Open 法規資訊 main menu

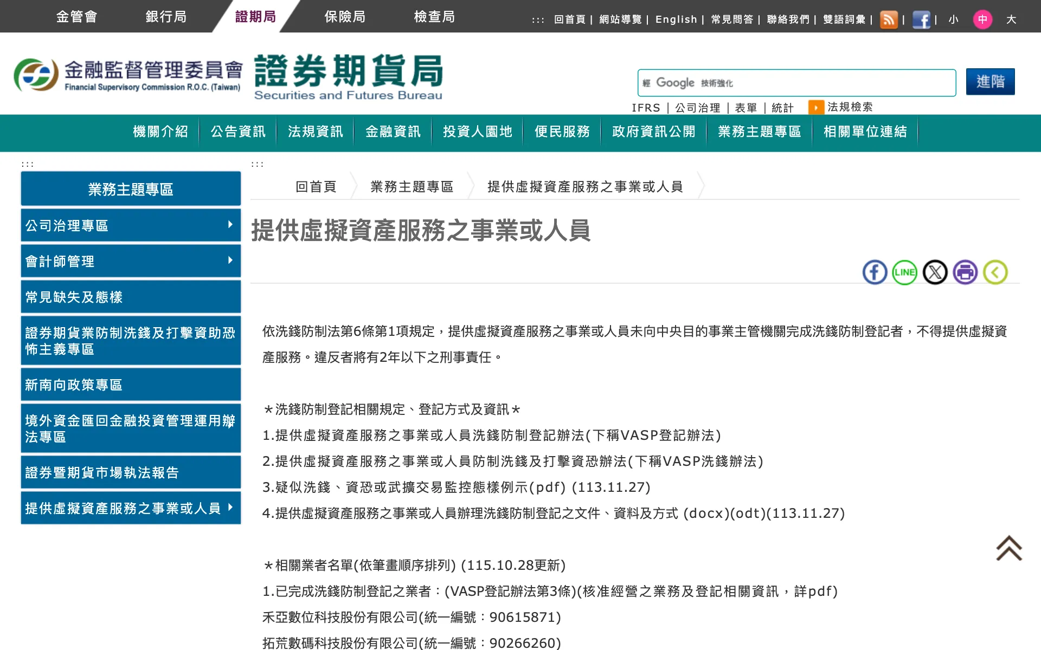pyautogui.click(x=316, y=132)
